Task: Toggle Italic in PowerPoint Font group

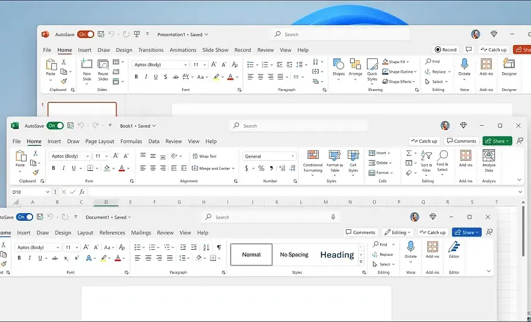Action: tap(146, 77)
